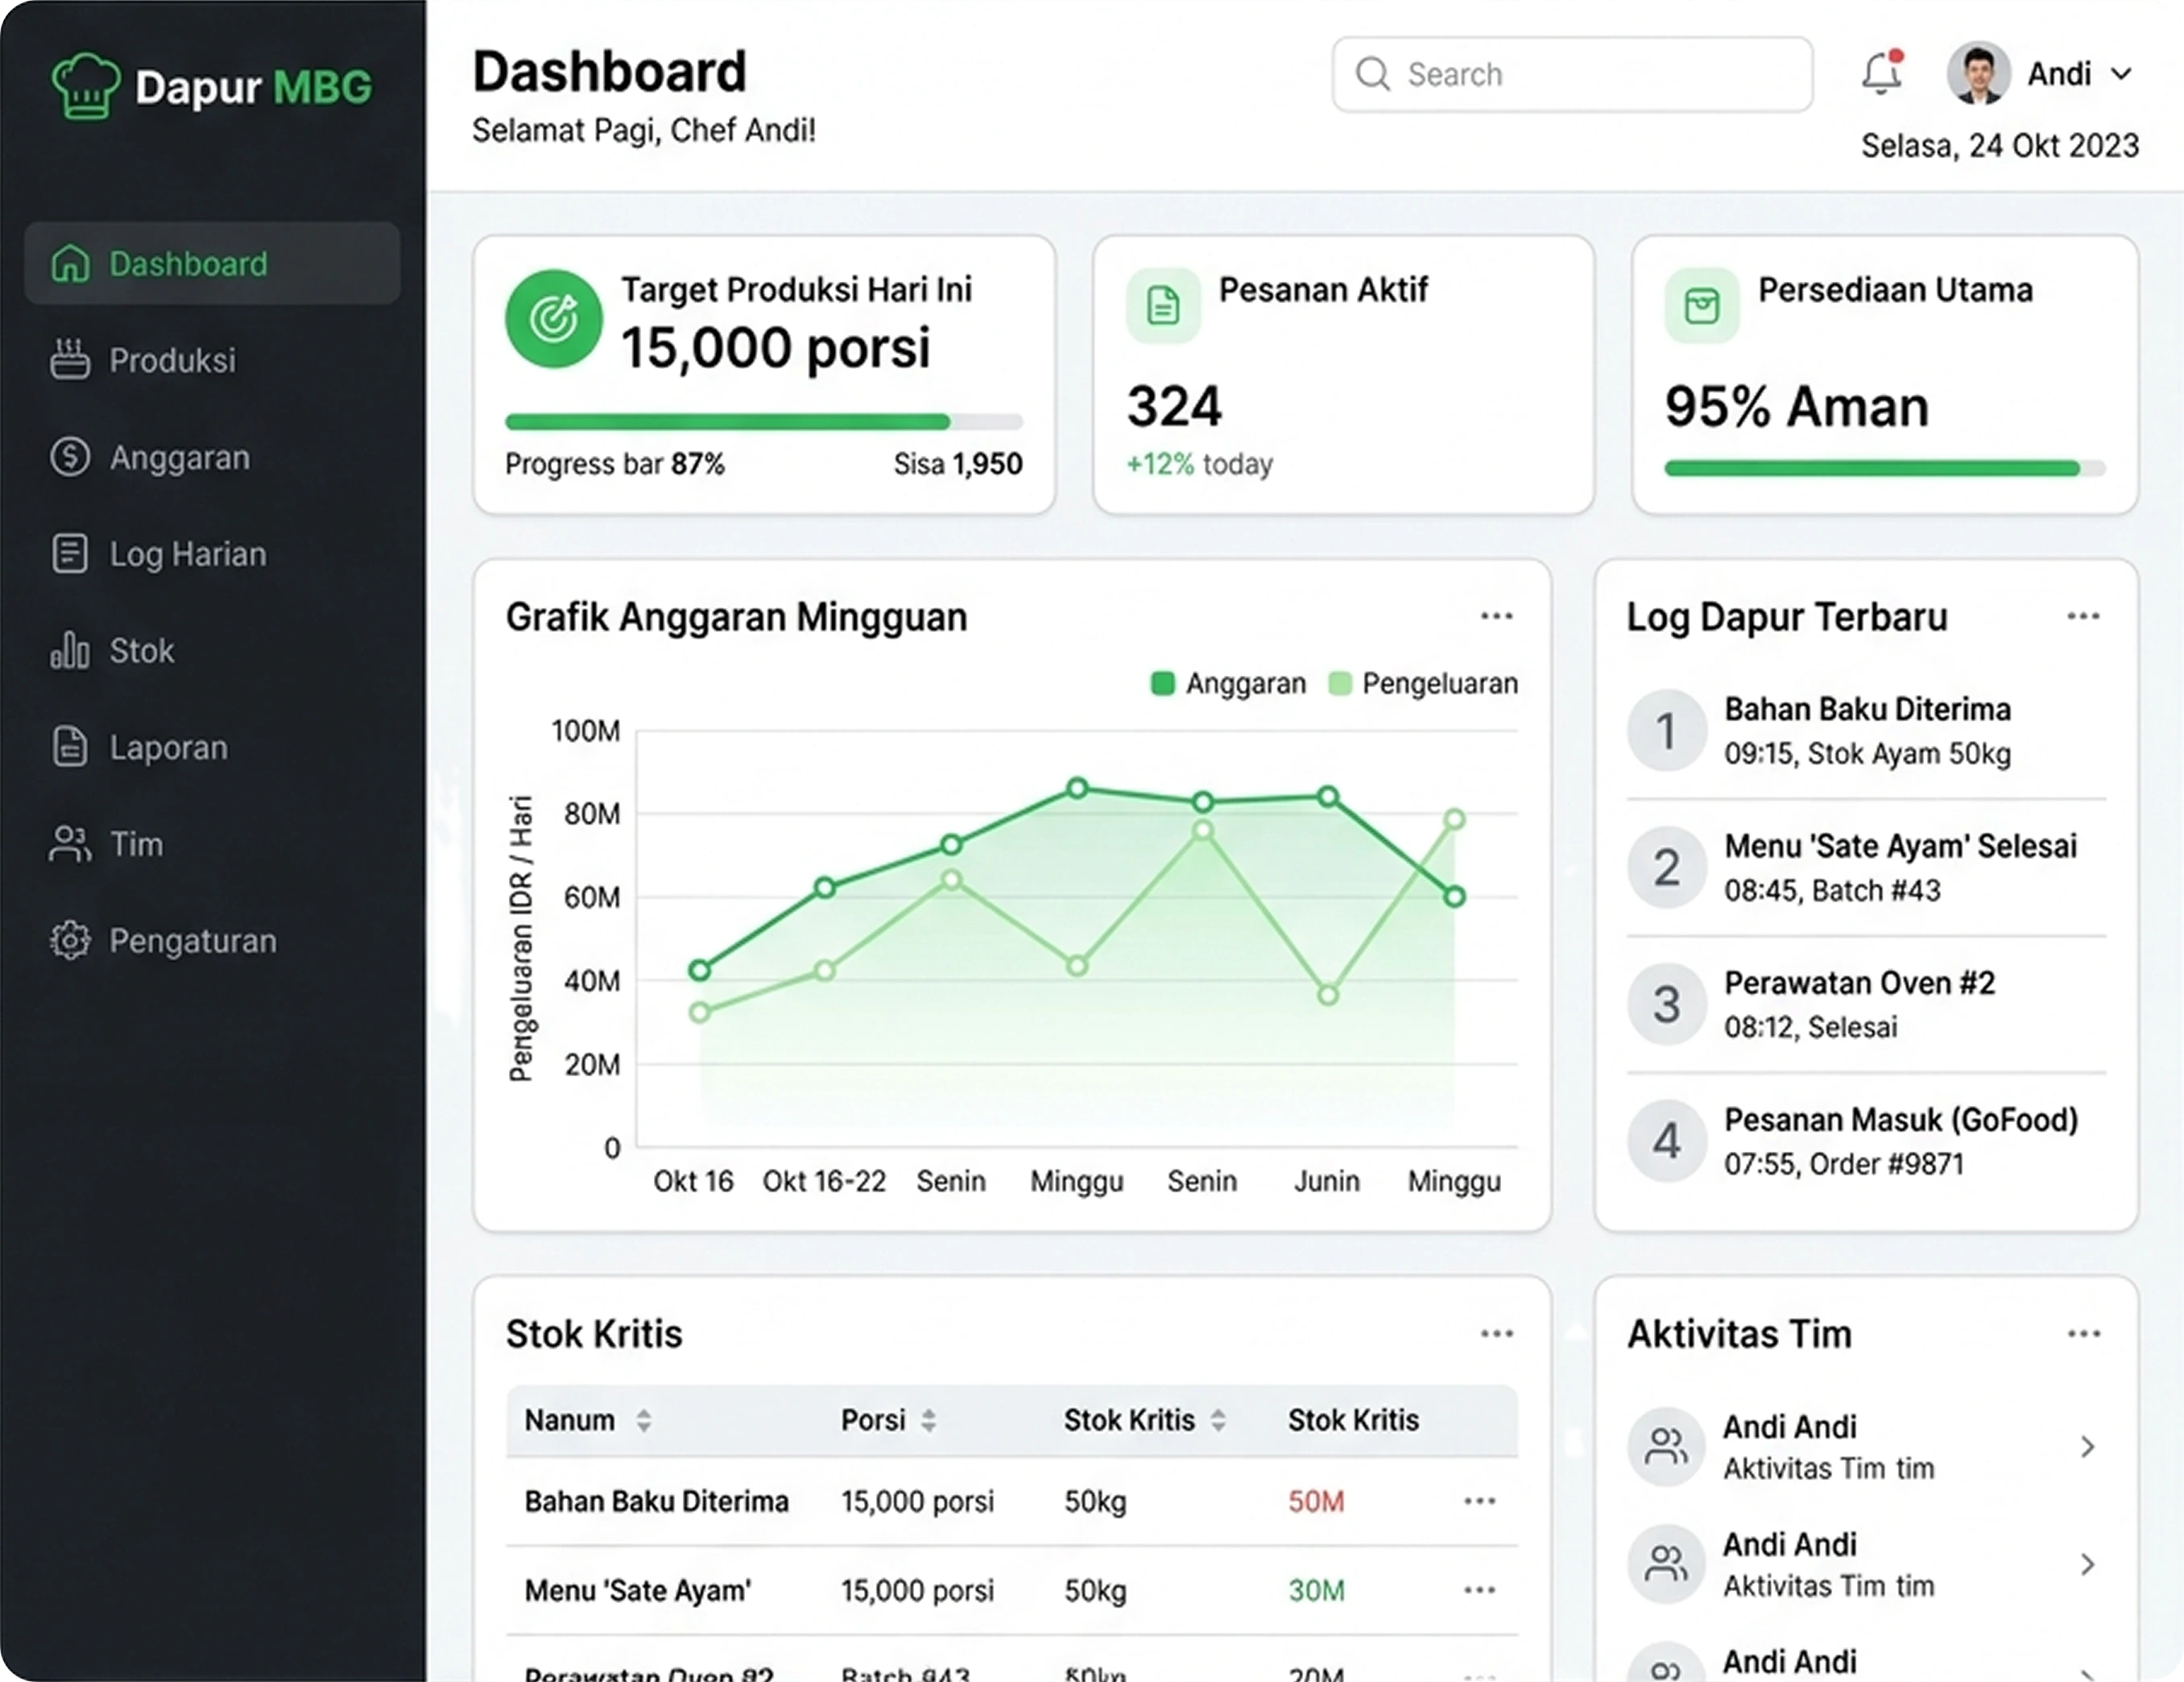The height and width of the screenshot is (1682, 2184).
Task: Click Sisa 1,950 remaining text
Action: 958,464
